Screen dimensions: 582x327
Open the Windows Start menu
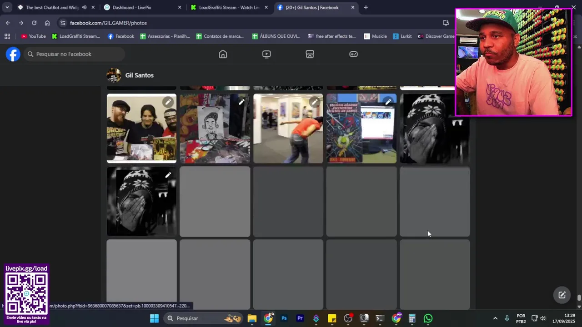[154, 318]
